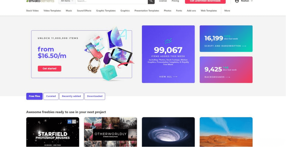The height and width of the screenshot is (148, 287).
Task: Open the spiral galaxy thumbnail
Action: click(x=168, y=132)
